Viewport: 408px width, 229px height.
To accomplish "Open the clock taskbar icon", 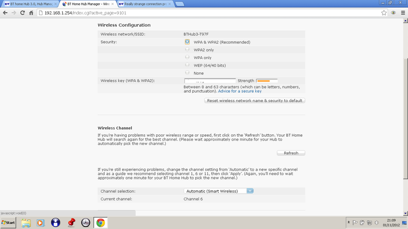I will (x=86, y=222).
